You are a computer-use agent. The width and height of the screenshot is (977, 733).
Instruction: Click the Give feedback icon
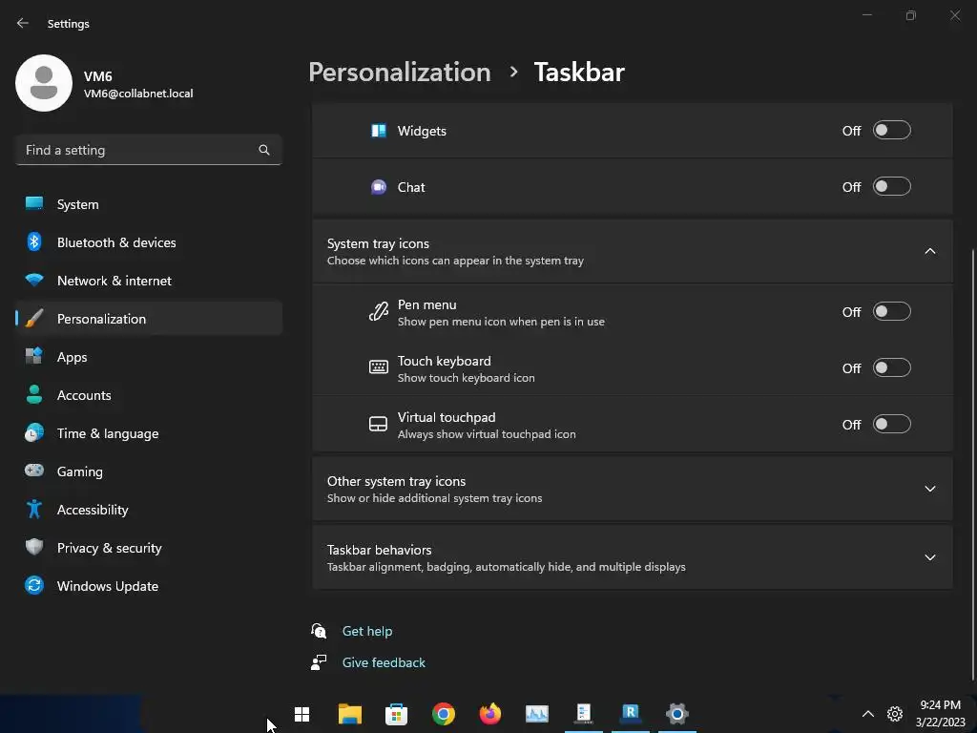click(x=319, y=662)
